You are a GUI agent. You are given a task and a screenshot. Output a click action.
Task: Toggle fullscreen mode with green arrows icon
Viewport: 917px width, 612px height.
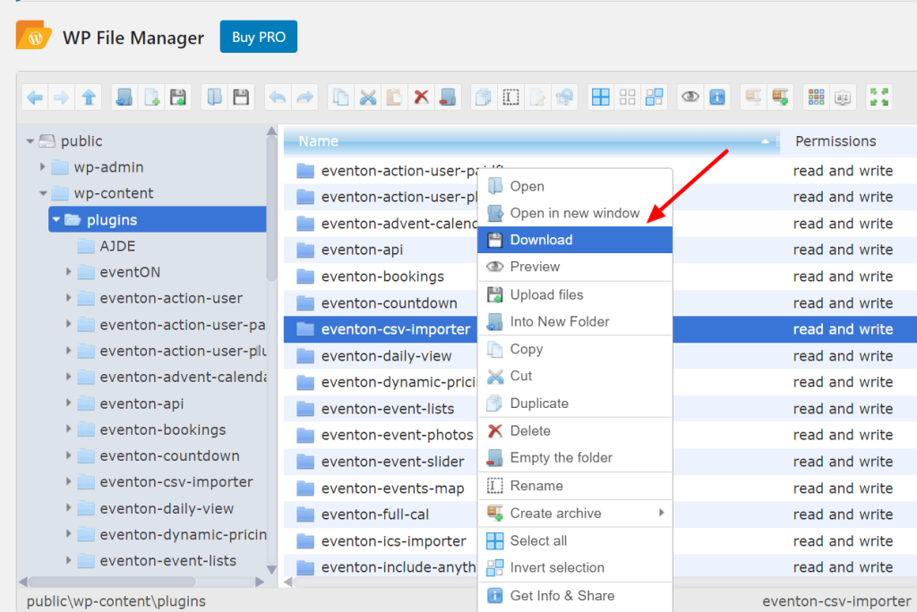[x=879, y=97]
